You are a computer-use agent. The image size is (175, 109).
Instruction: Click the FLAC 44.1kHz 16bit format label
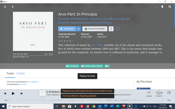click(20, 54)
